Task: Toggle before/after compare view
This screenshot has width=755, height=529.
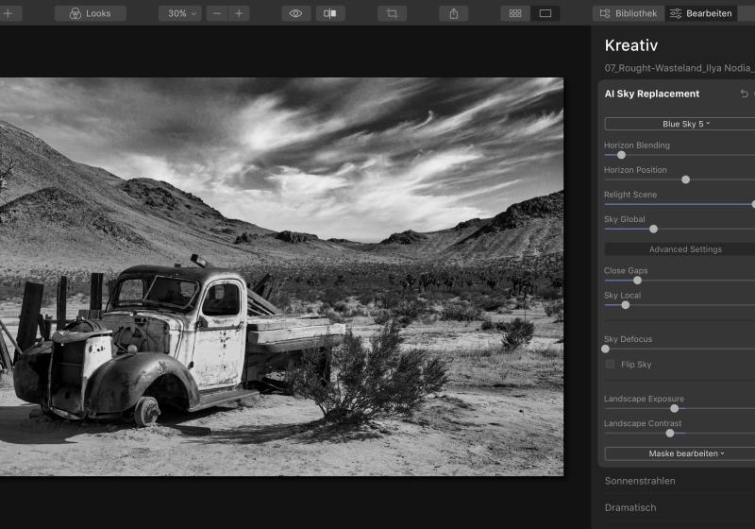Action: click(329, 13)
